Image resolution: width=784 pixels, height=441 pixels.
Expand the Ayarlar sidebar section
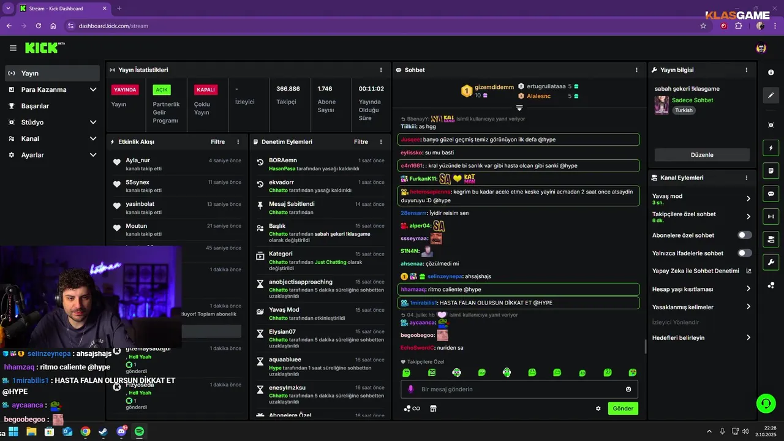click(93, 155)
